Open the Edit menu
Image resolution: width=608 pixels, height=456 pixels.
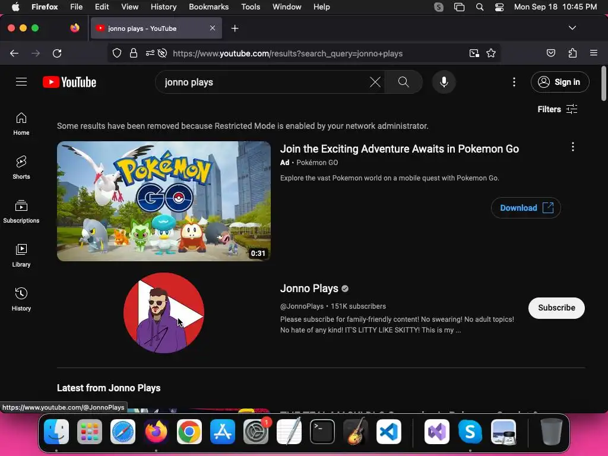[x=102, y=7]
